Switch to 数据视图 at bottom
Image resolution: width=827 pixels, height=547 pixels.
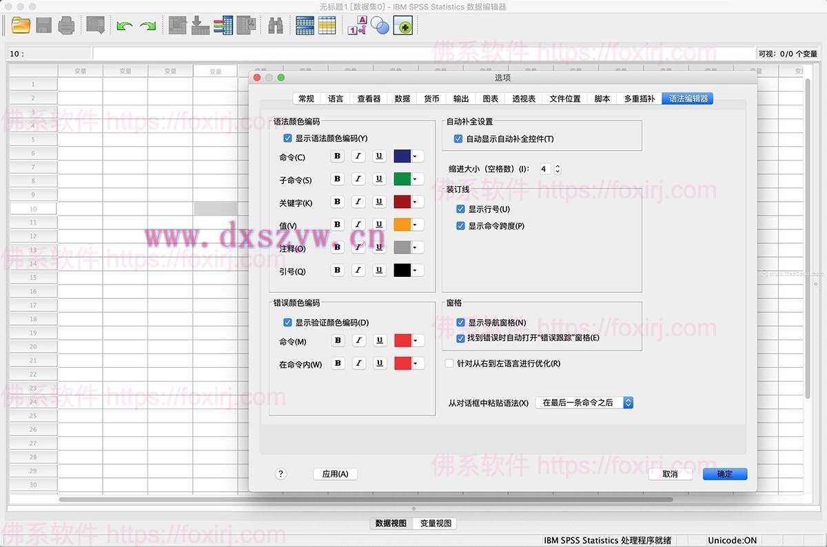[x=391, y=524]
